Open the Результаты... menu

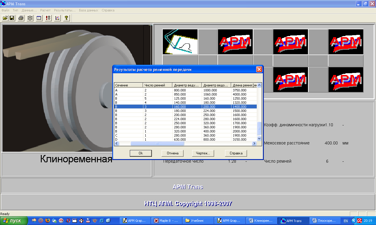tap(65, 10)
